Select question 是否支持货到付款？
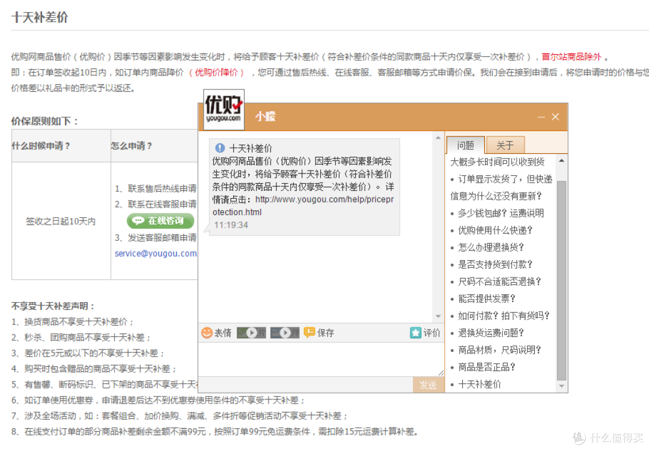This screenshot has height=451, width=649. coord(495,264)
